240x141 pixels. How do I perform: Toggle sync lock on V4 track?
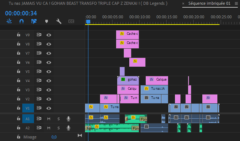pos(39,81)
